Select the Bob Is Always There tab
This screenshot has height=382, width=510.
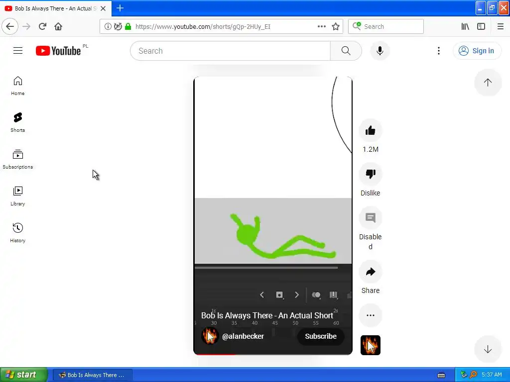point(56,8)
